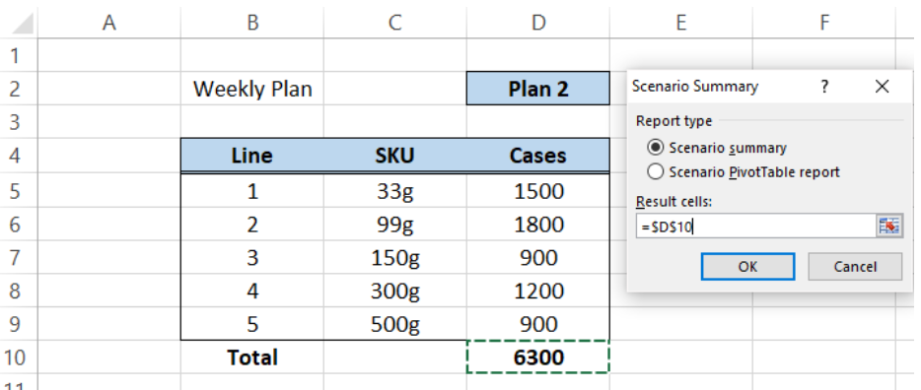The image size is (921, 390).
Task: Select column D header
Action: [x=538, y=23]
